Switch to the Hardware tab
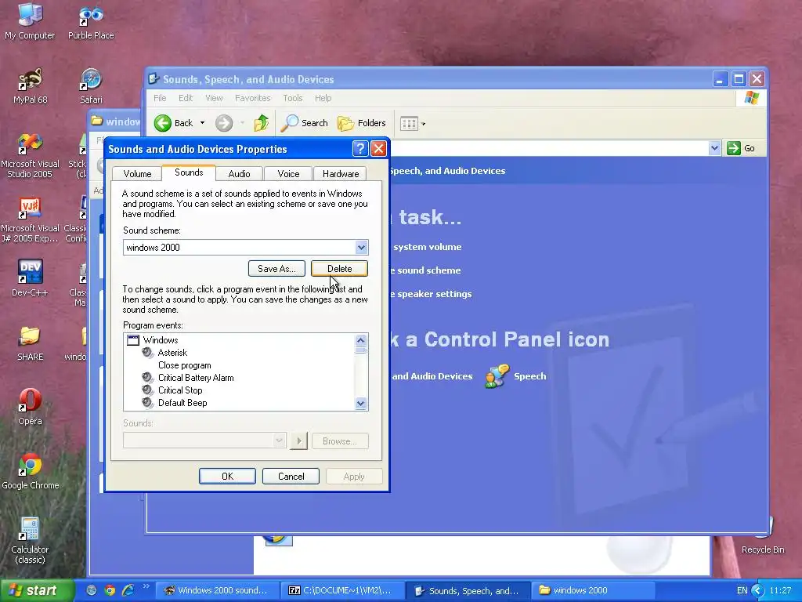The image size is (802, 602). tap(340, 174)
